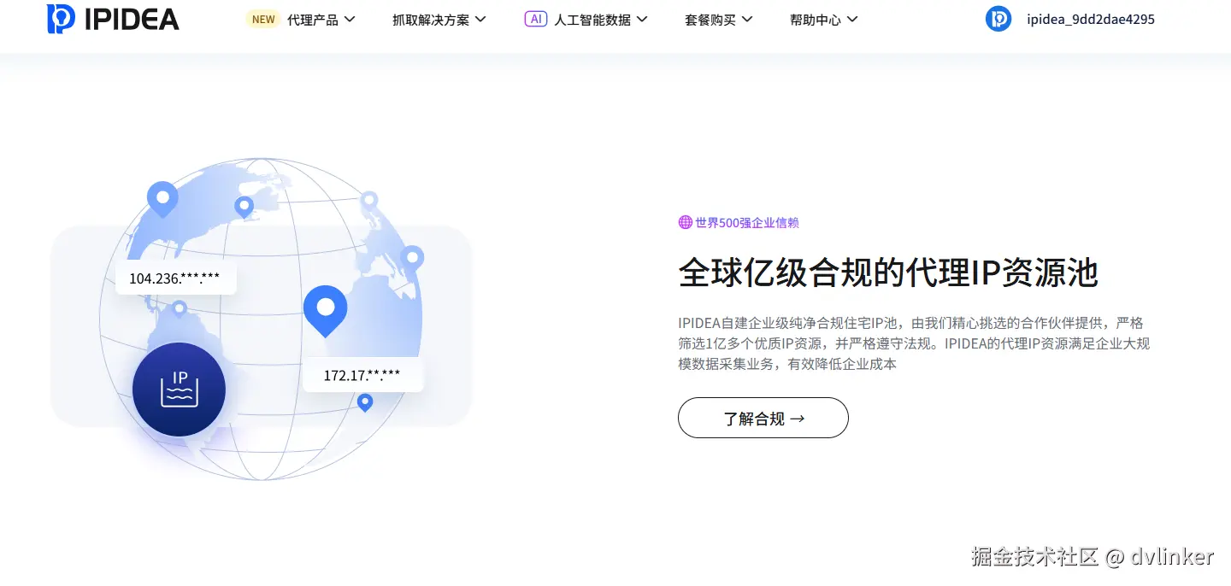
Task: Click the top-left map pin on globe
Action: pyautogui.click(x=162, y=200)
